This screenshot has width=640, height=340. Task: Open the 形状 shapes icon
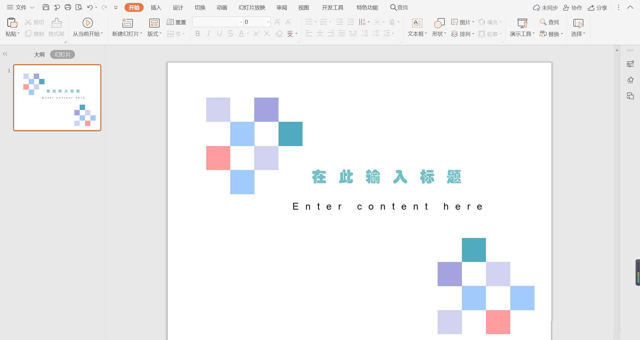click(x=439, y=23)
